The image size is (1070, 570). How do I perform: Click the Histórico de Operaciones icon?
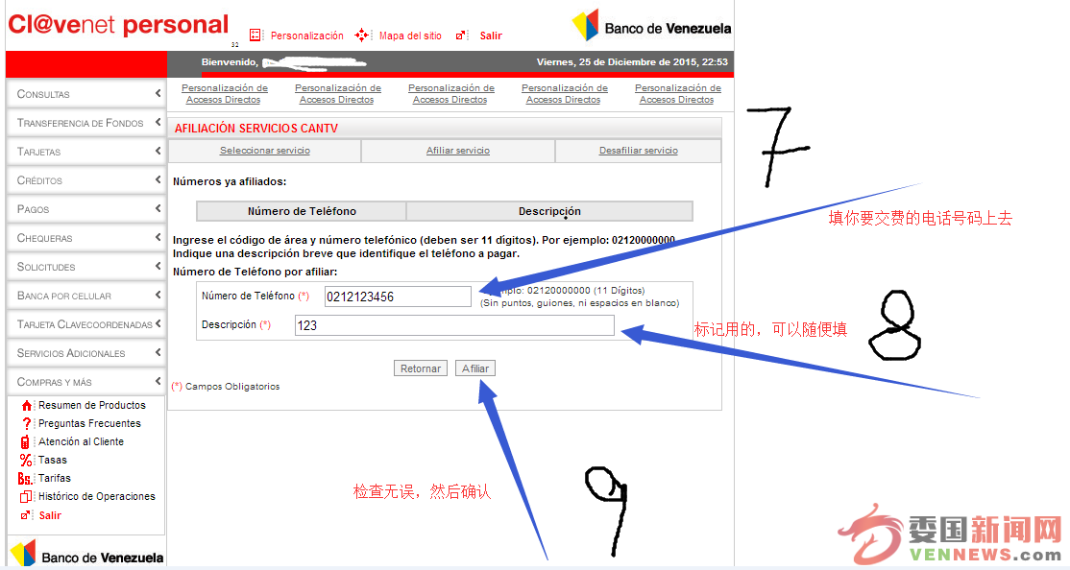point(26,497)
